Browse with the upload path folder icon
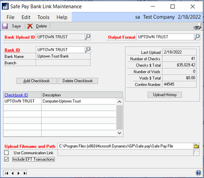Image resolution: width=204 pixels, height=178 pixels. click(x=196, y=146)
